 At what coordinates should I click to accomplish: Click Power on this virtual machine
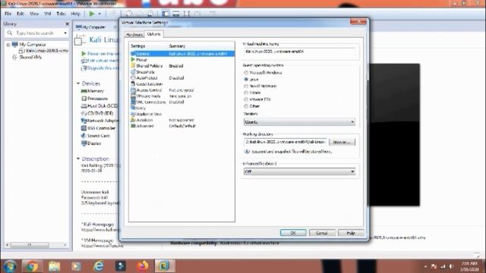[99, 54]
